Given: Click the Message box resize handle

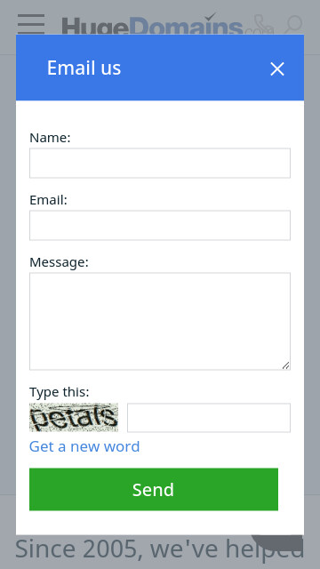Looking at the screenshot, I should coord(286,365).
